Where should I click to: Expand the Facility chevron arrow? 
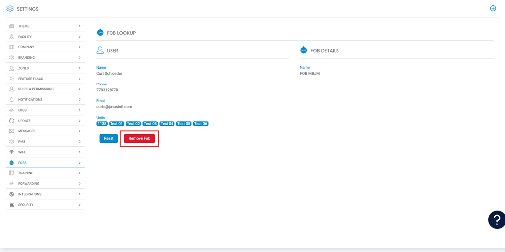tap(79, 37)
